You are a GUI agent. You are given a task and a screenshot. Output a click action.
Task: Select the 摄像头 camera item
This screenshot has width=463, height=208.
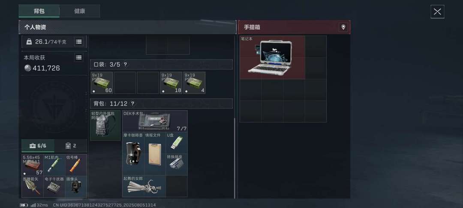click(x=76, y=187)
